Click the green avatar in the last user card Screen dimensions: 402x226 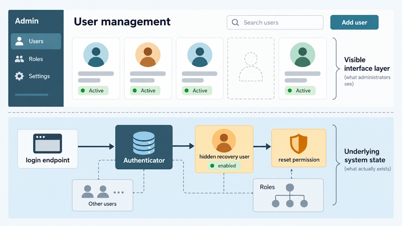pos(303,55)
